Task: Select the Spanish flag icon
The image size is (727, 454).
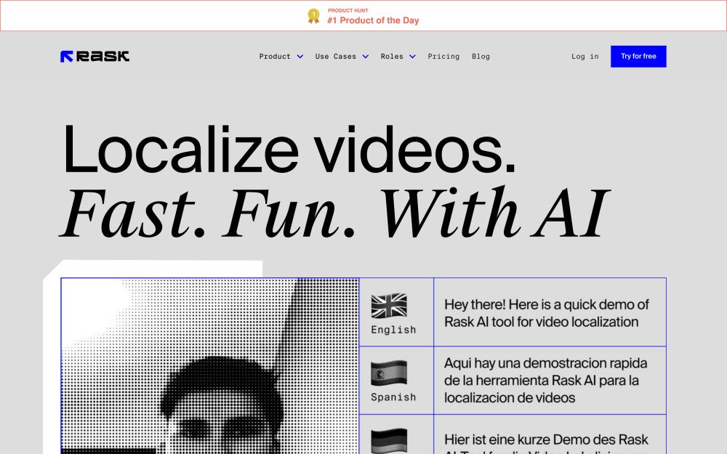Action: pyautogui.click(x=389, y=373)
